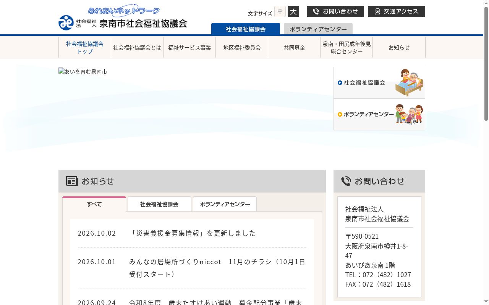This screenshot has height=305, width=489.
Task: Select the 社会福祉協議会 news tab
Action: tap(159, 204)
